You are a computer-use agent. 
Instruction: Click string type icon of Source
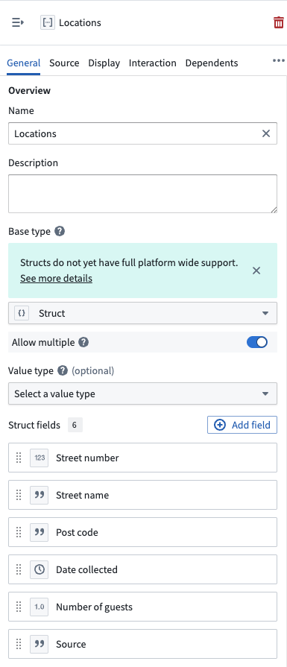pyautogui.click(x=39, y=644)
